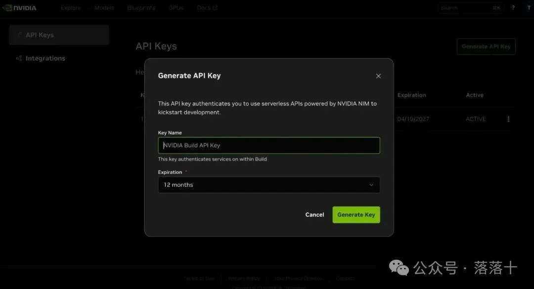Open the three-dot menu for the active key

[x=508, y=119]
